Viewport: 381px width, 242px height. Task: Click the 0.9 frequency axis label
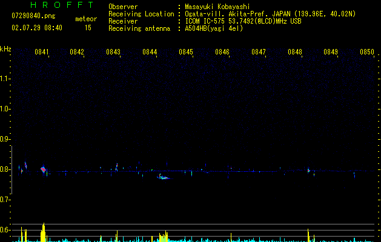coord(4,139)
